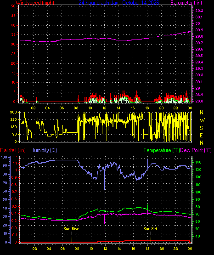The width and height of the screenshot is (214, 255).
Task: Click the '270' wind direction axis value
Action: 13,120
